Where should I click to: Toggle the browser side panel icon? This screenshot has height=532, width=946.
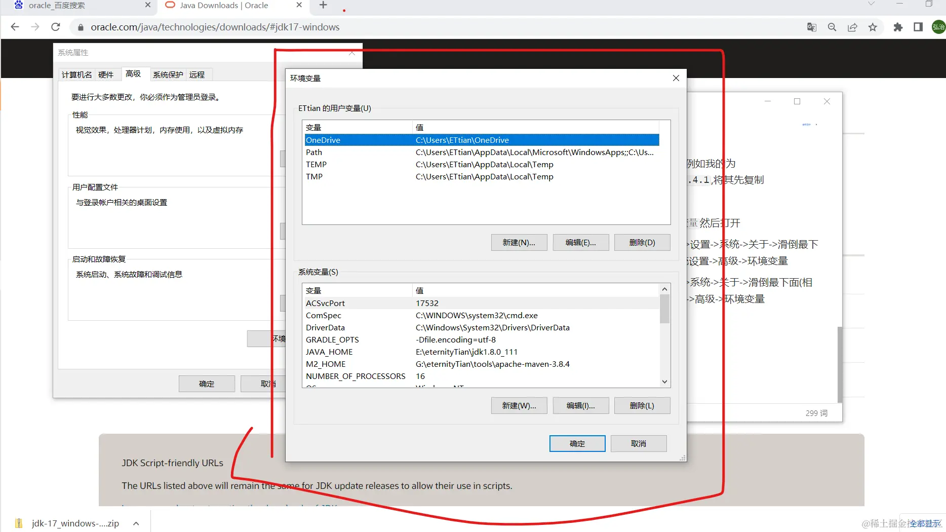[x=918, y=27]
